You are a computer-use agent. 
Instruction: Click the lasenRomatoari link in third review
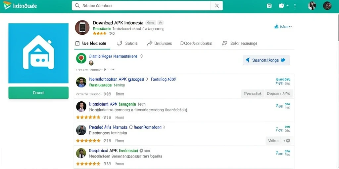pos(147,127)
